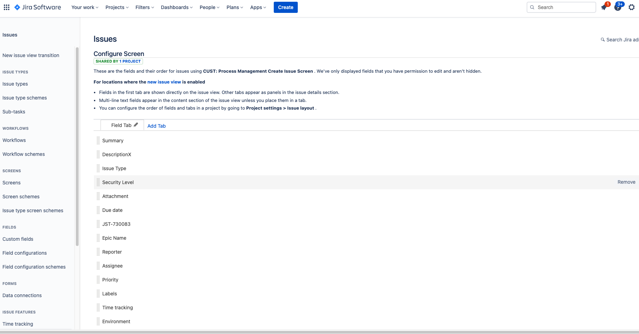Open Field configurations in the sidebar
The height and width of the screenshot is (334, 639).
[x=25, y=253]
